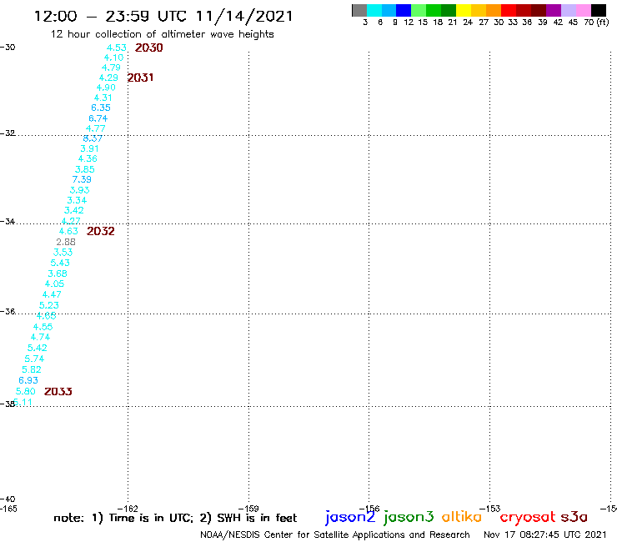Image resolution: width=617 pixels, height=542 pixels.
Task: Select the Nov 17 08:27:45 UTC timestamp
Action: pos(545,534)
